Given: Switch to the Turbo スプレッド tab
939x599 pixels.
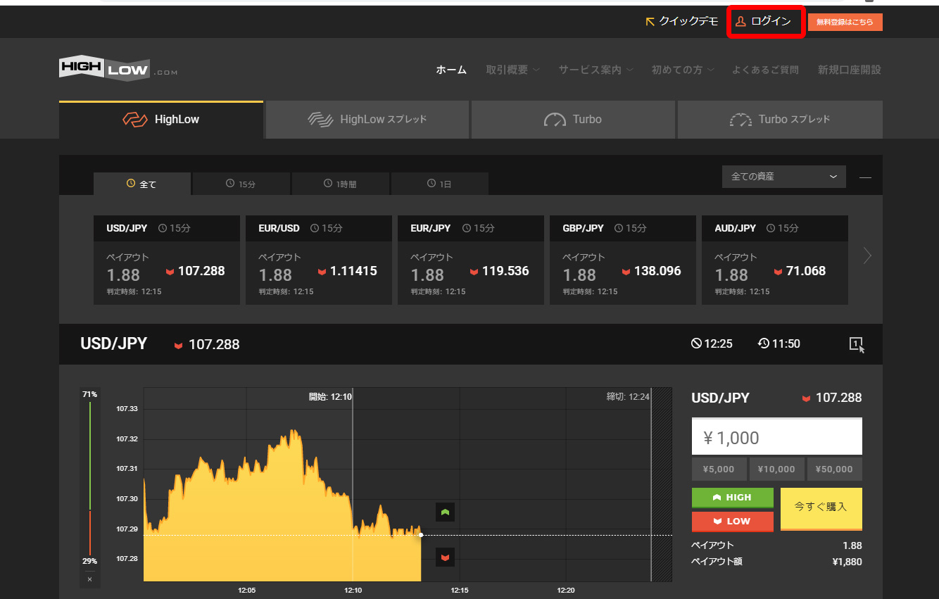Looking at the screenshot, I should (x=780, y=120).
